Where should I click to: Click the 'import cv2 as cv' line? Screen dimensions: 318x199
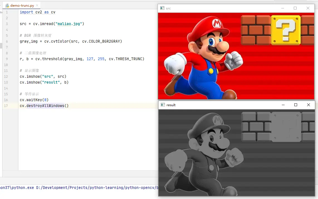coord(38,12)
